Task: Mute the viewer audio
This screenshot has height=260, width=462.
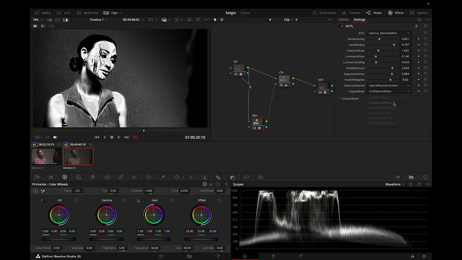Action: (55, 137)
